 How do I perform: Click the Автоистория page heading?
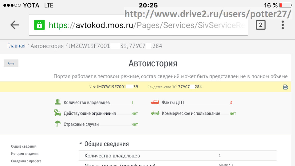[x=153, y=64]
